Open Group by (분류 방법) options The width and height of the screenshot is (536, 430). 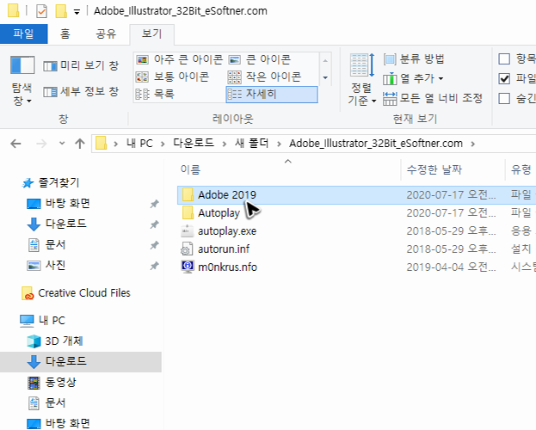coord(414,58)
